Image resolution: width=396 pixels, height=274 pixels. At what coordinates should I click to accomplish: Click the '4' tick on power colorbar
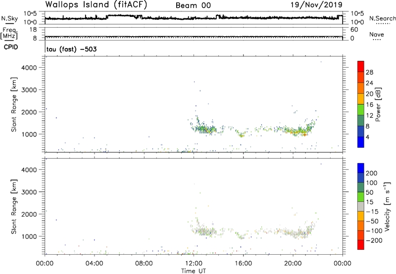click(367, 137)
